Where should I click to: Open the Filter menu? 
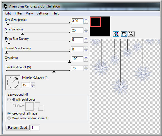click(18, 13)
